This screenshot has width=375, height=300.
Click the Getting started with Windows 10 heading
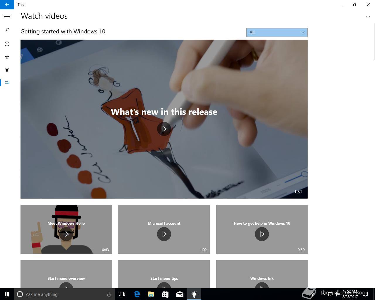63,31
